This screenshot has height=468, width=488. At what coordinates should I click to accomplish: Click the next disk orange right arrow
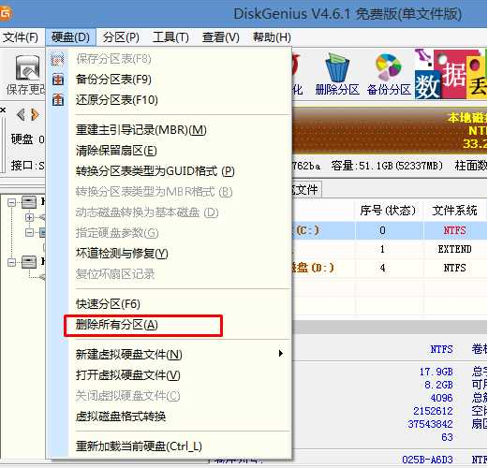(35, 115)
